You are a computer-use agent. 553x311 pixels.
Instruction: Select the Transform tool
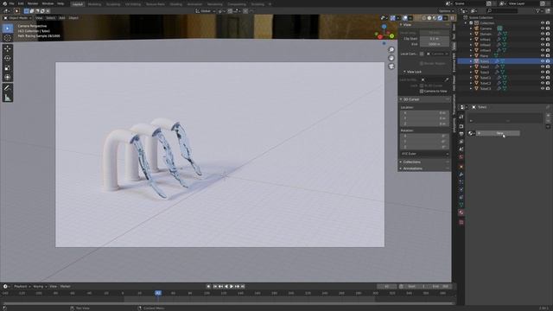click(8, 77)
